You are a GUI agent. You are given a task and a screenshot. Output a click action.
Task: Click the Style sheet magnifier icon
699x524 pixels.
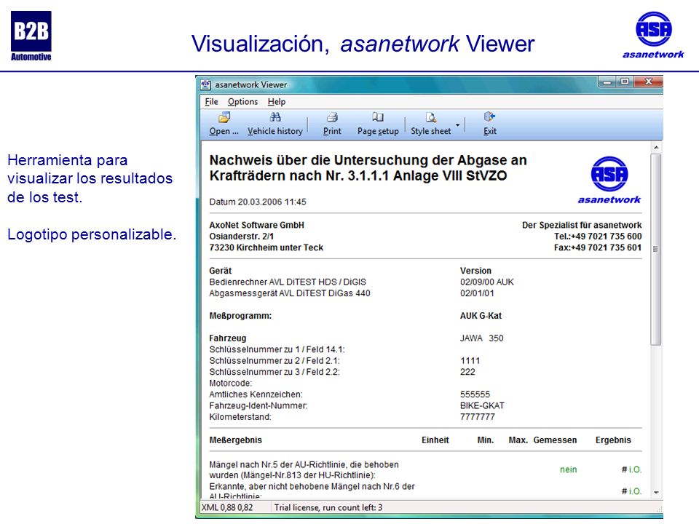pos(431,117)
